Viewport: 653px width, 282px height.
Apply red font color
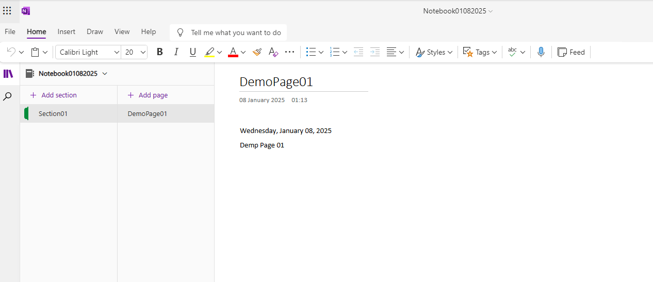233,52
